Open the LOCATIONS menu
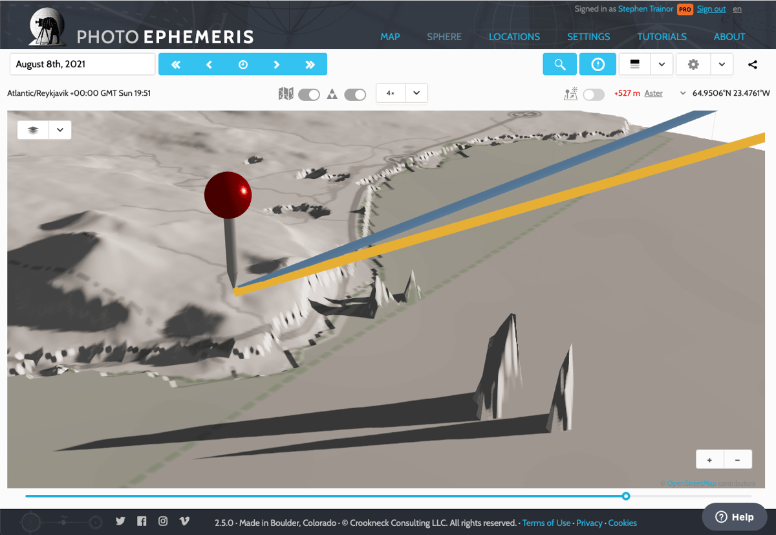 (x=514, y=37)
